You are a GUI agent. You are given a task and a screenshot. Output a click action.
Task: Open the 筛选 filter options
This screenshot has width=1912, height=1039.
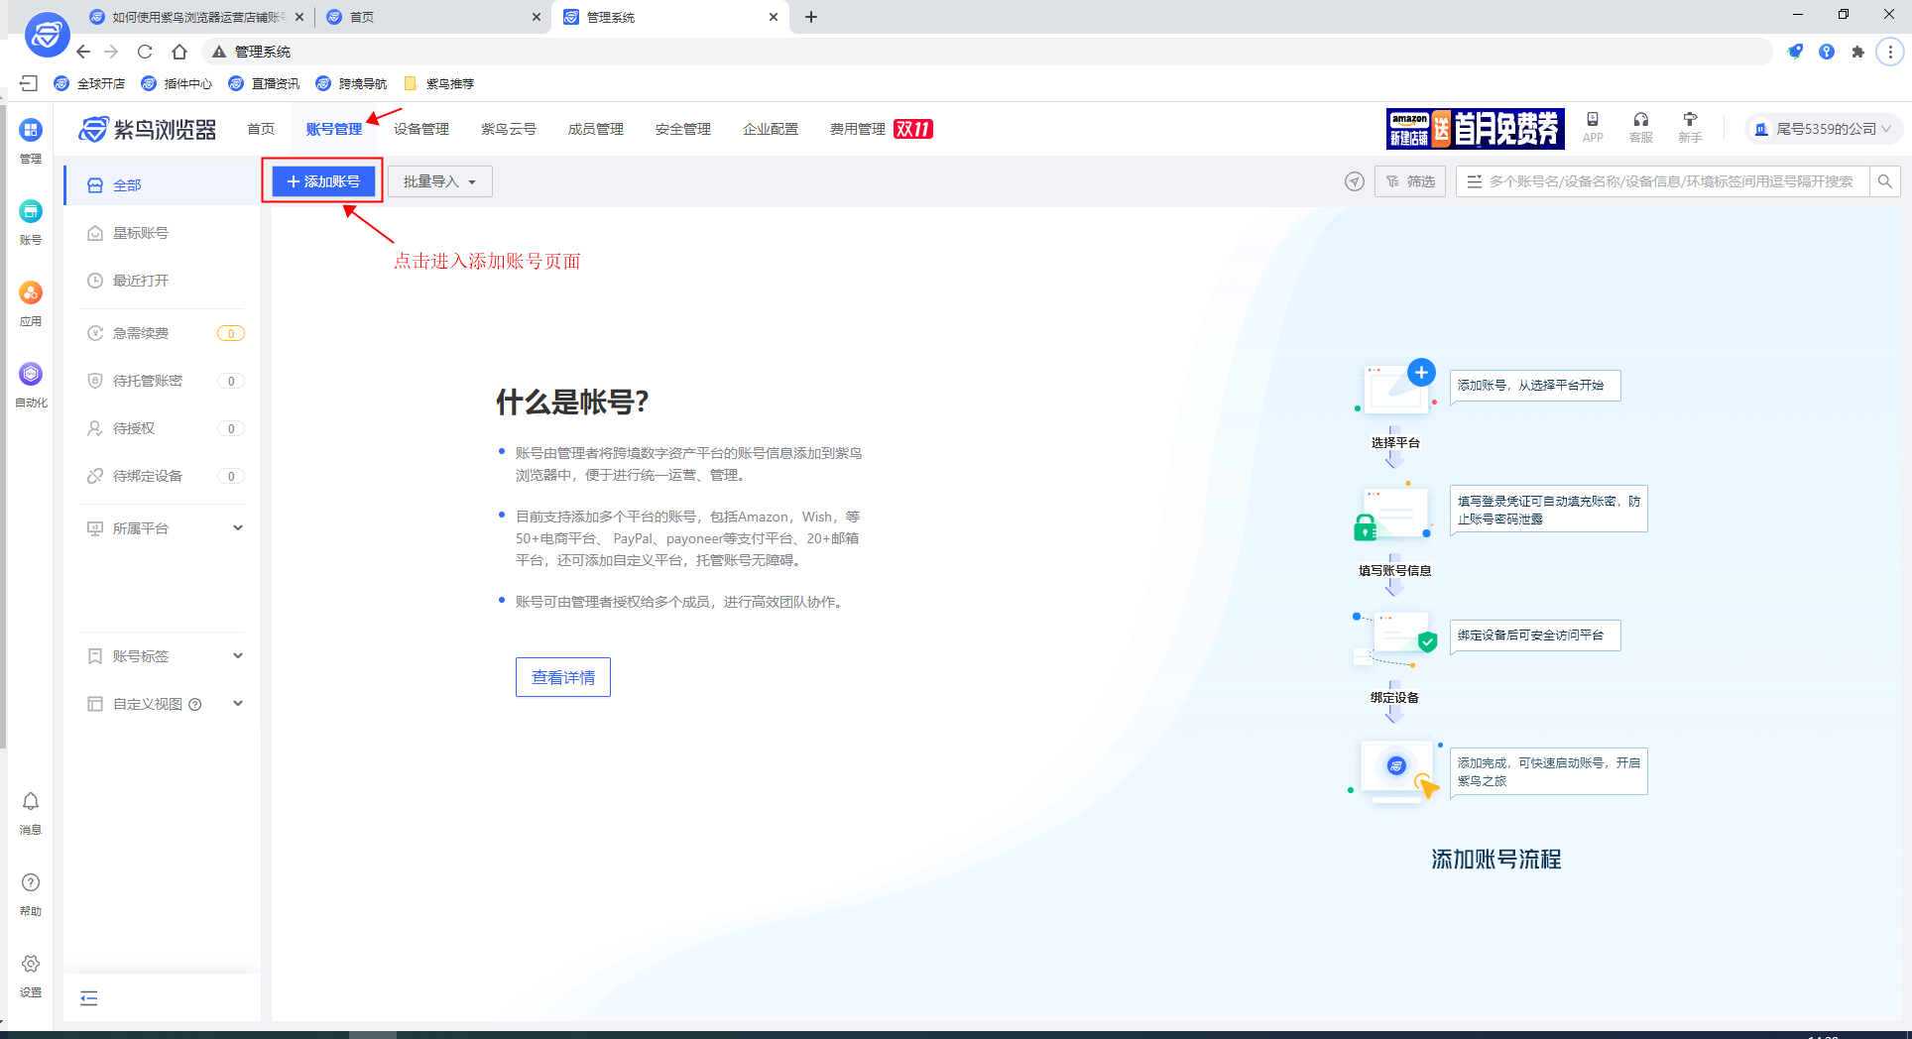pyautogui.click(x=1409, y=181)
